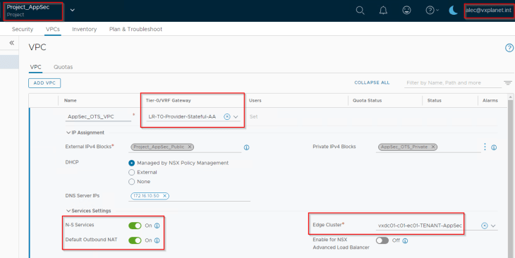Expand Edge Cluster dropdown arrow
Viewport: 515px width, 258px height.
(493, 226)
